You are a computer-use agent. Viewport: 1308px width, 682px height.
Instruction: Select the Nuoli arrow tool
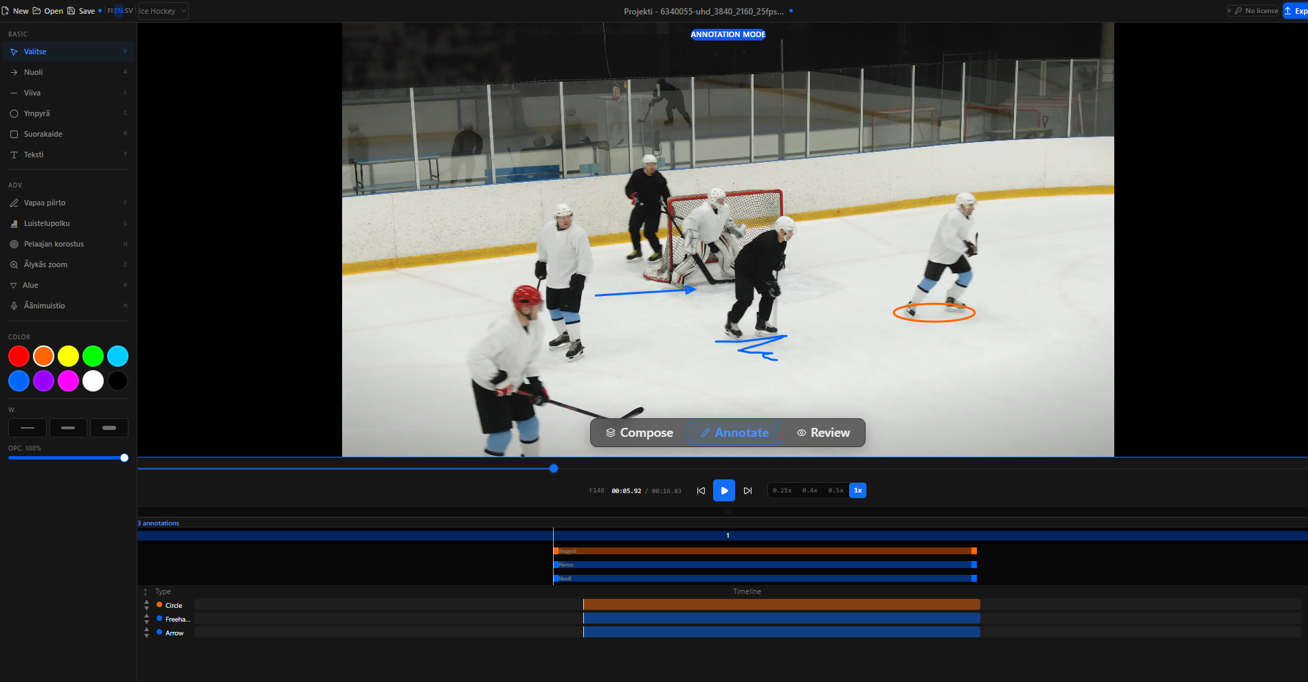[x=32, y=71]
